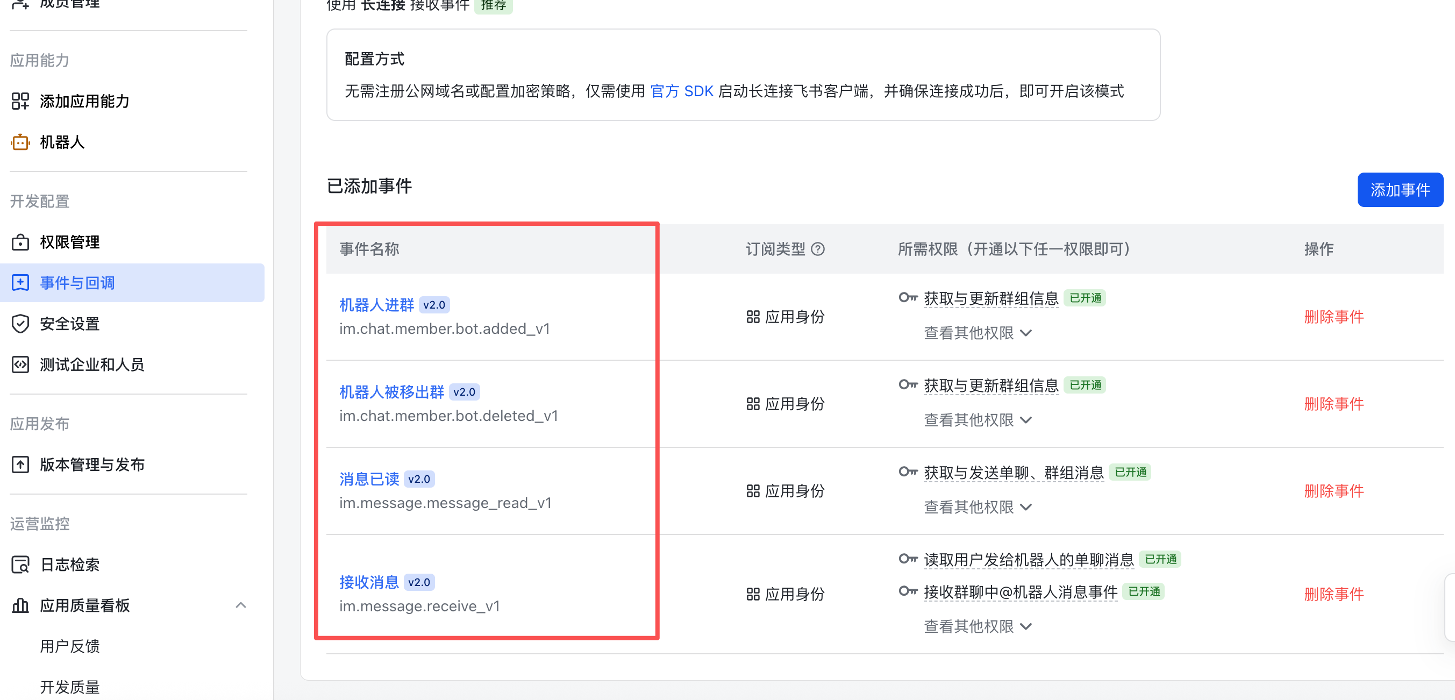This screenshot has height=700, width=1455.
Task: Click the 日志检索 search icon
Action: click(20, 565)
